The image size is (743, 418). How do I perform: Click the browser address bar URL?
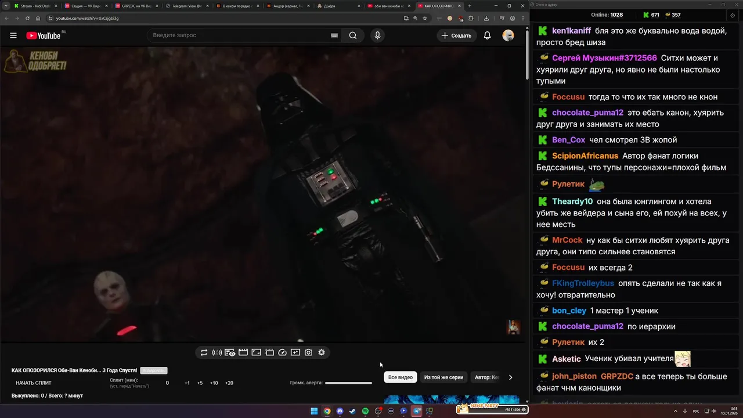click(x=87, y=18)
